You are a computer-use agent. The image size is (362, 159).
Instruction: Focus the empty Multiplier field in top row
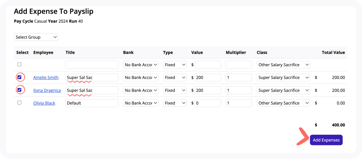(x=239, y=65)
